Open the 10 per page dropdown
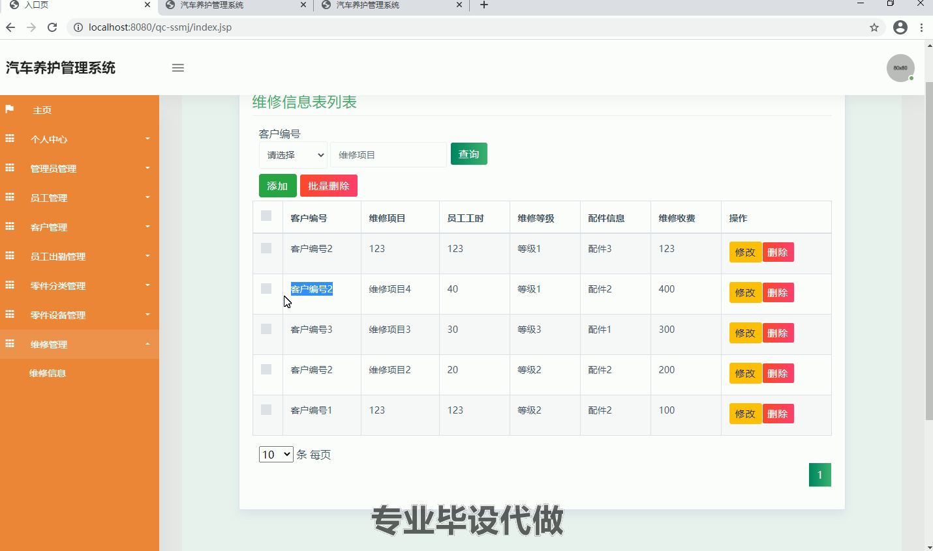Screen dimensions: 933x551 click(276, 455)
